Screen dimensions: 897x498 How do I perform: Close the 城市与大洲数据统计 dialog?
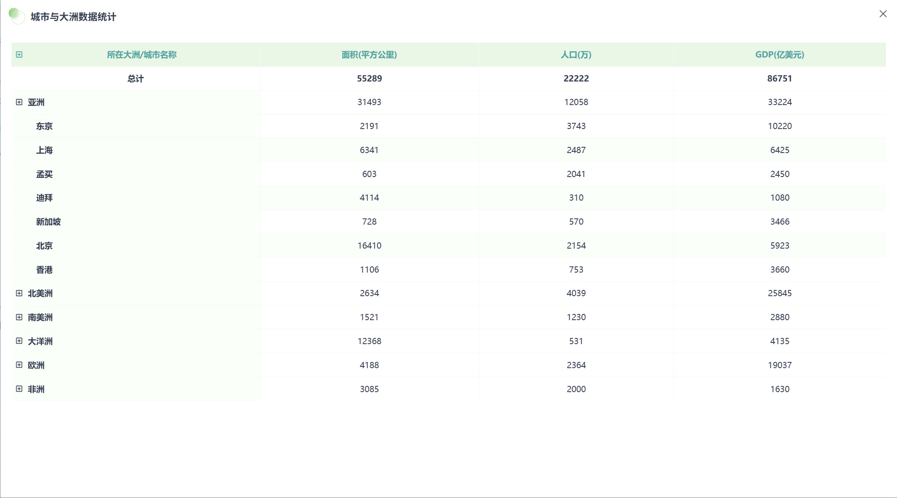tap(883, 14)
